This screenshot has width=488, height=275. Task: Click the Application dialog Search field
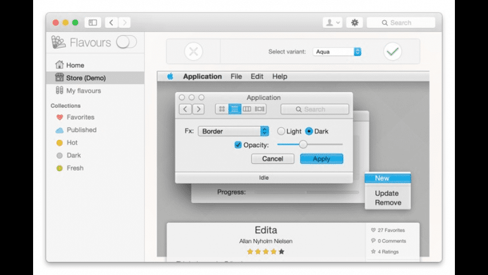(x=315, y=109)
